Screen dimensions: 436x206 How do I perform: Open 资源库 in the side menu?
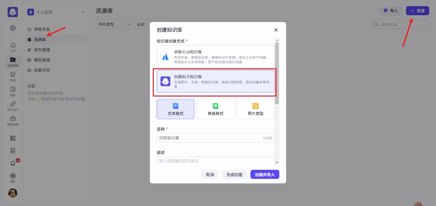56,40
